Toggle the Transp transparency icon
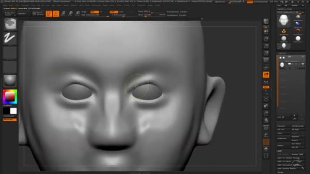This screenshot has height=174, width=310. click(x=266, y=135)
